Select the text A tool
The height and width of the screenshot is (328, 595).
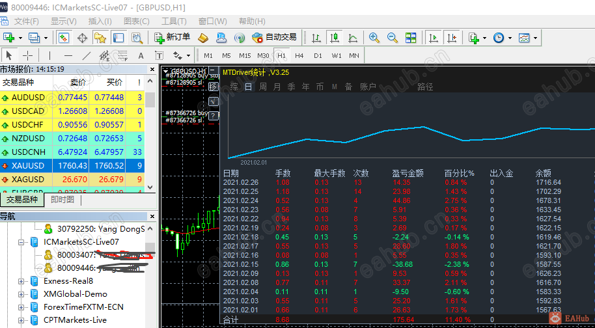pos(141,56)
